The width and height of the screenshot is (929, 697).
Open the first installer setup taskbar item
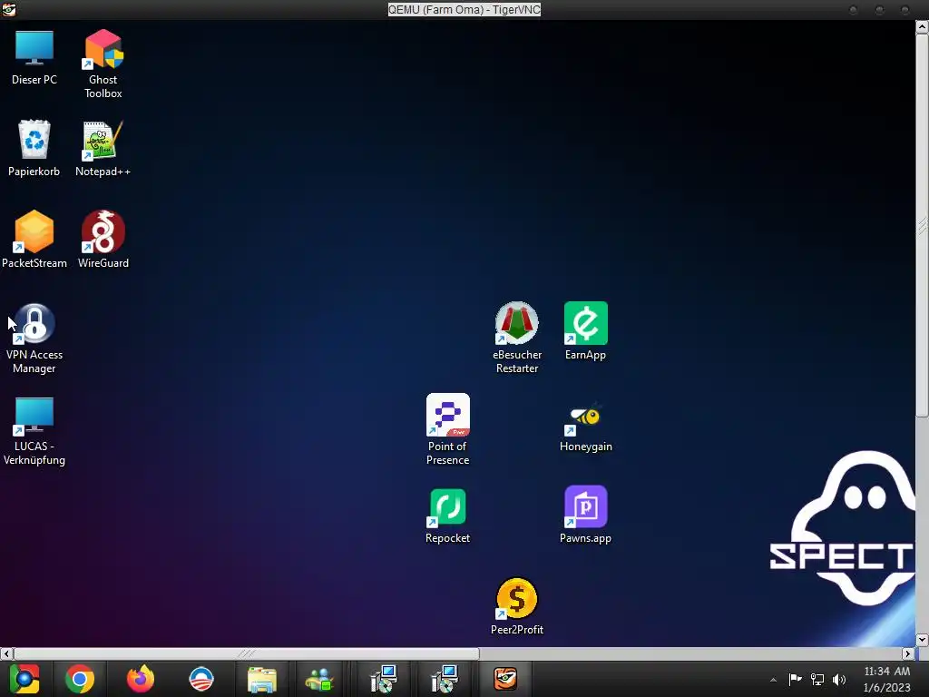pos(384,679)
